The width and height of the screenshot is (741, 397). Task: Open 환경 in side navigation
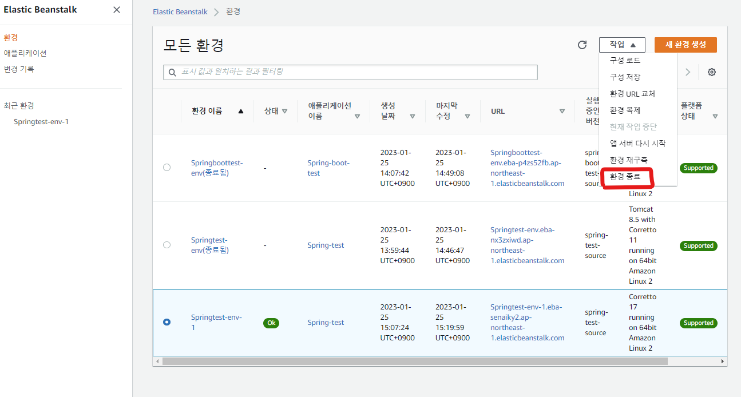(x=10, y=38)
